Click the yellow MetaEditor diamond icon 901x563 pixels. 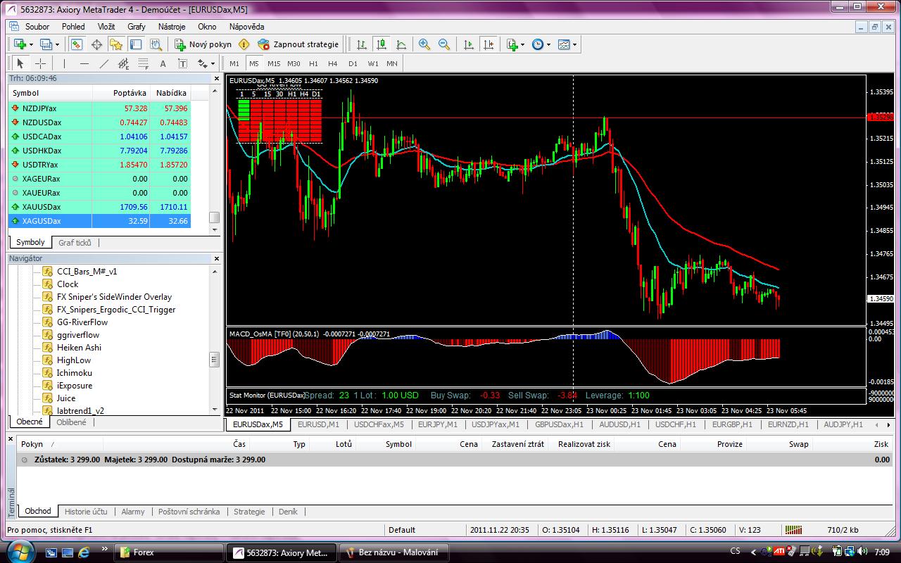[x=244, y=44]
